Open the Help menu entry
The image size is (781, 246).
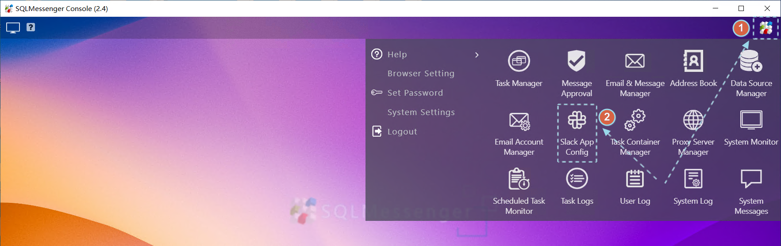397,55
